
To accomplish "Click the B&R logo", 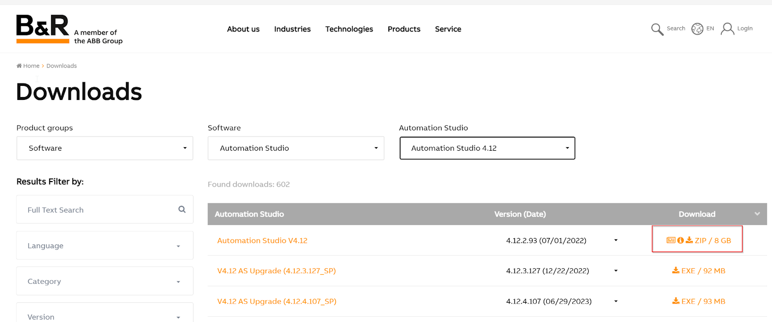I will click(42, 29).
